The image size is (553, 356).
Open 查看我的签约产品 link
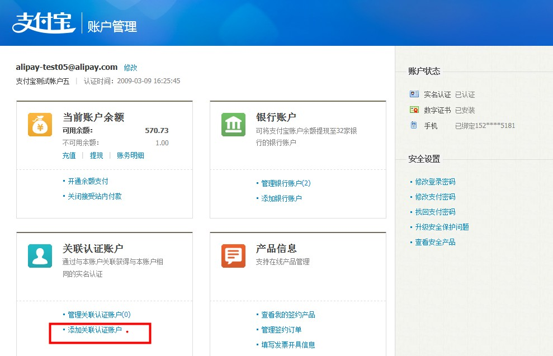(x=288, y=315)
